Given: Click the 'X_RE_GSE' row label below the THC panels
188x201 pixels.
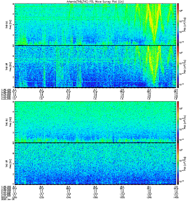Looking at the screenshot, I should tap(6, 187).
